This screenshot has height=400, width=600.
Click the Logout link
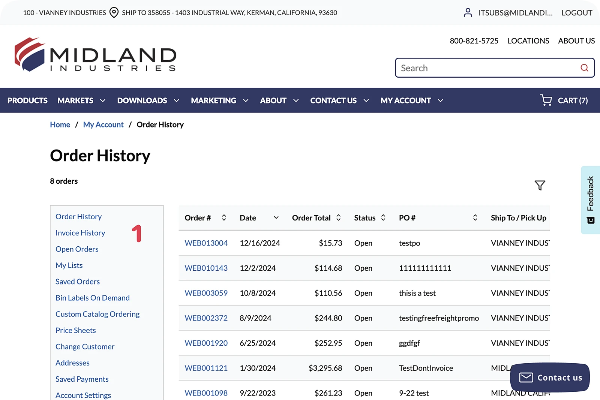tap(576, 13)
